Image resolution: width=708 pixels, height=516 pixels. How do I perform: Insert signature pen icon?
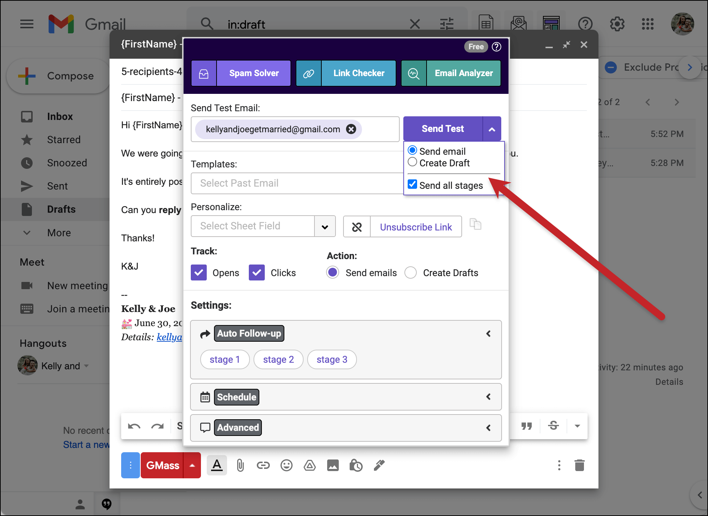379,465
